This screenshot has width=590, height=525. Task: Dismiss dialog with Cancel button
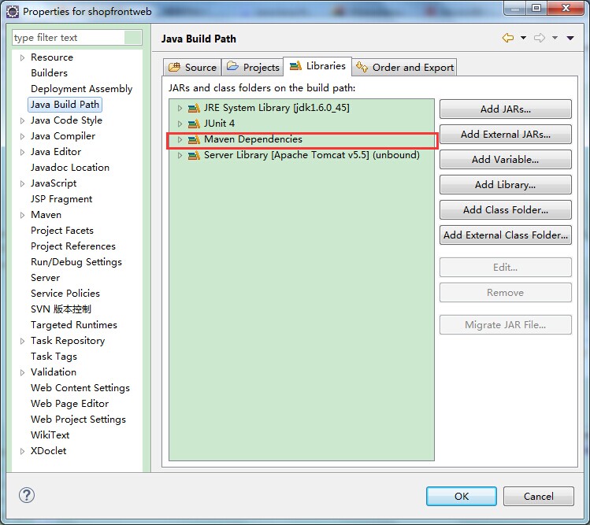click(x=539, y=497)
